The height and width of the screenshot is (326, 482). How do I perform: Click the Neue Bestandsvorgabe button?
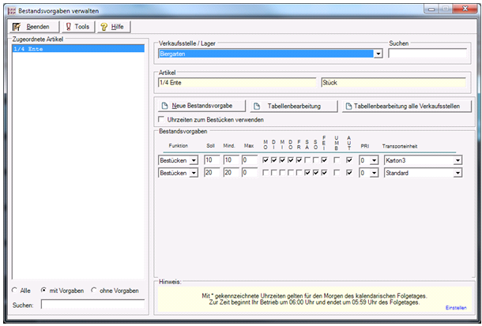(201, 106)
